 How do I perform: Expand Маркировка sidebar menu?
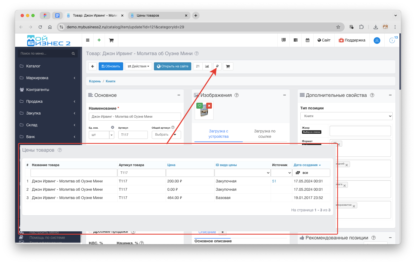point(48,78)
